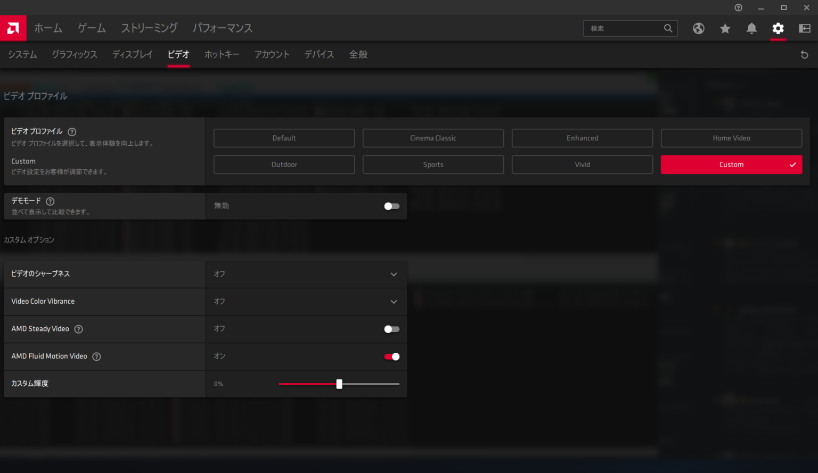Image resolution: width=818 pixels, height=473 pixels.
Task: Show notifications bell icon
Action: pyautogui.click(x=751, y=29)
